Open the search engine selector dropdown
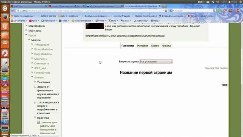 point(172,11)
